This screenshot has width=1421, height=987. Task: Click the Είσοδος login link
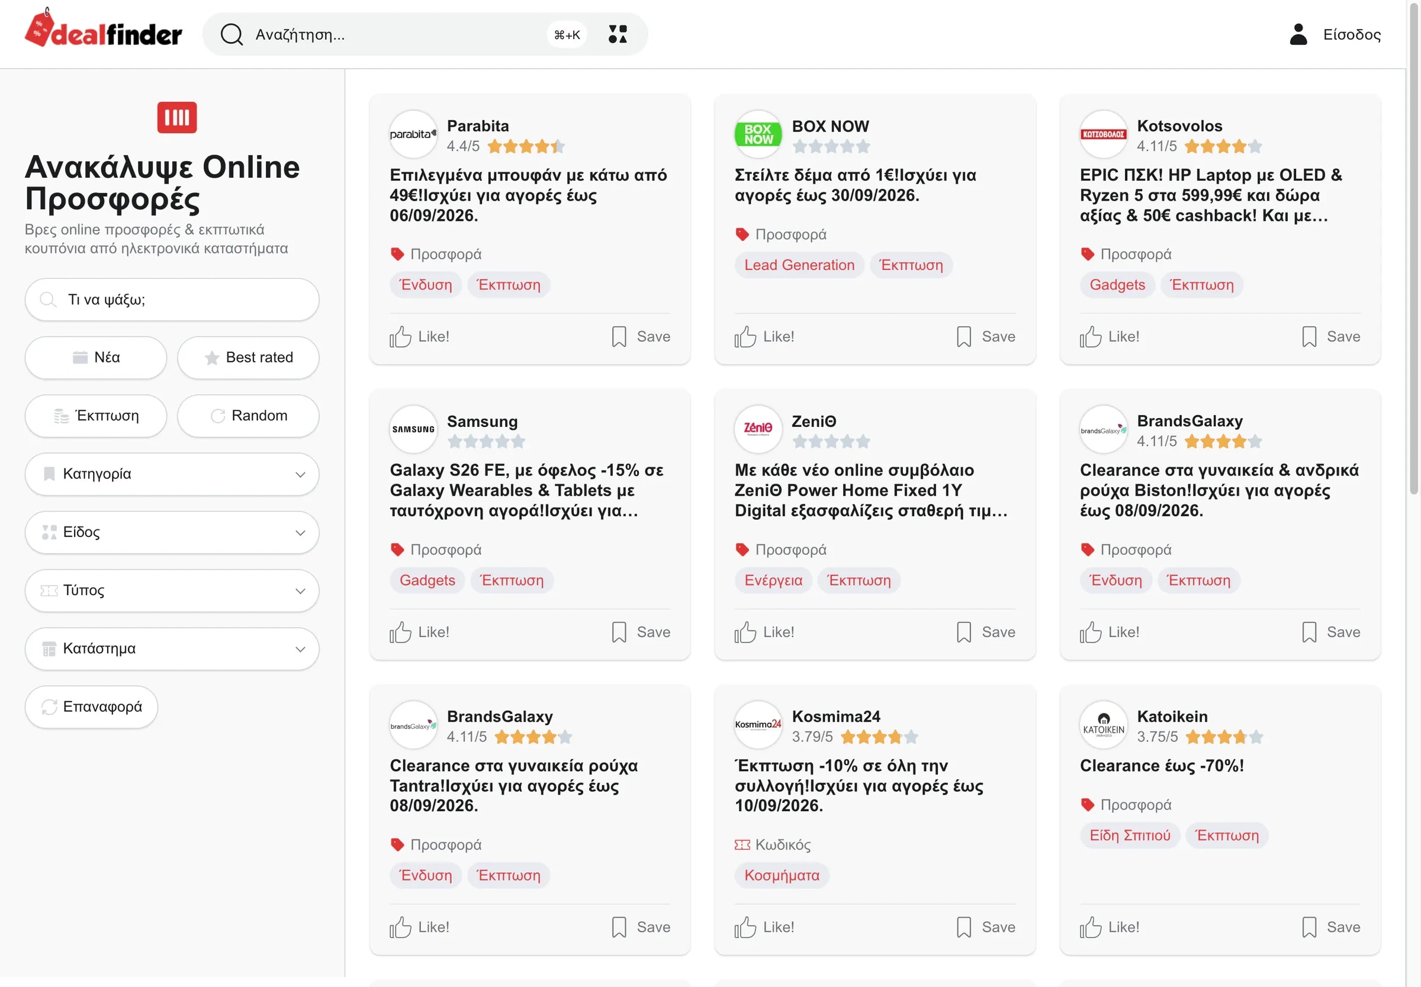coord(1352,34)
